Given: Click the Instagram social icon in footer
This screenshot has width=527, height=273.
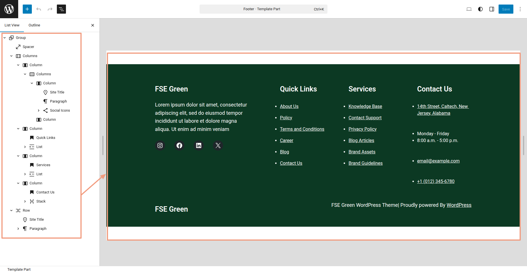Looking at the screenshot, I should [160, 145].
